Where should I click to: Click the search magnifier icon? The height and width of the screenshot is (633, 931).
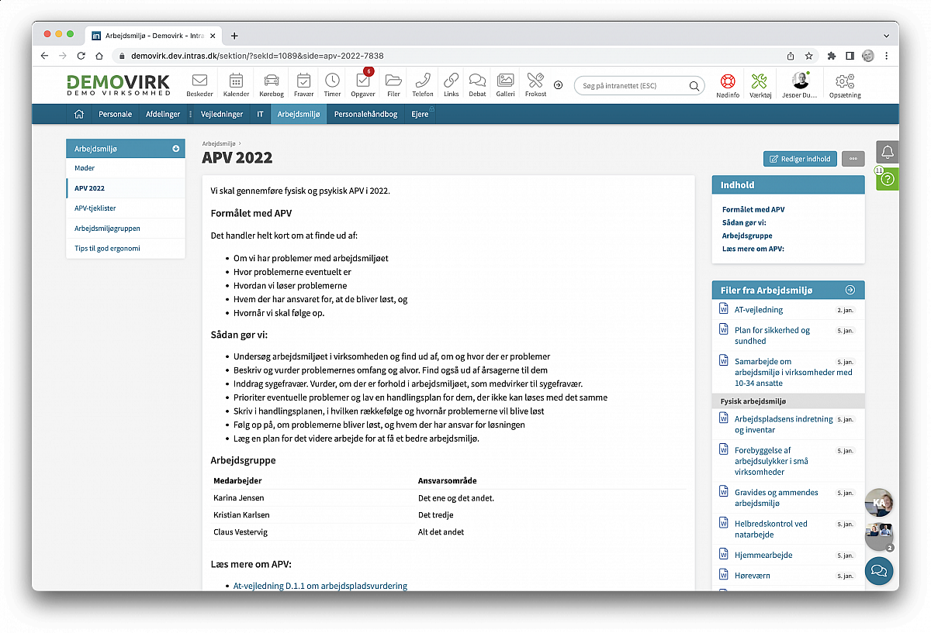[x=694, y=85]
